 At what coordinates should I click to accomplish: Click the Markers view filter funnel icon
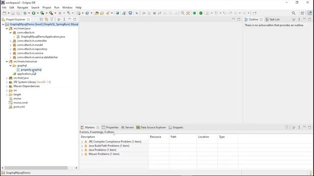[287, 127]
